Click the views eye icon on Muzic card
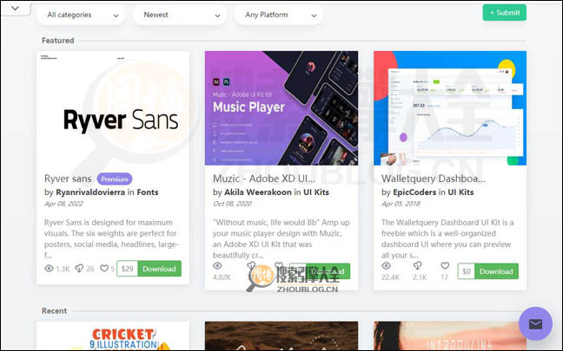The width and height of the screenshot is (563, 351). (217, 266)
